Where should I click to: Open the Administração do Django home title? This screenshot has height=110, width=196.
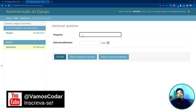tap(28, 12)
